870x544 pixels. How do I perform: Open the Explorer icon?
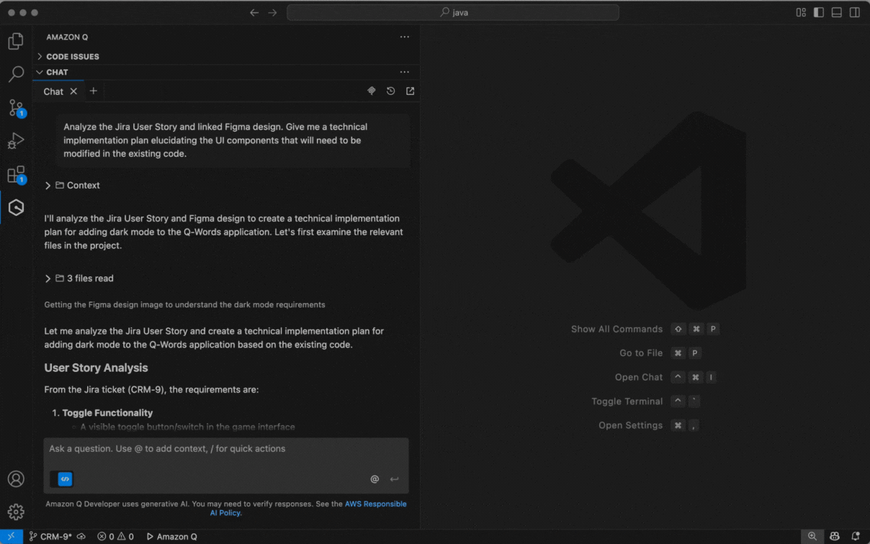(16, 41)
